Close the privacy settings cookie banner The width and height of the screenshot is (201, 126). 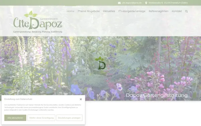pos(81,99)
